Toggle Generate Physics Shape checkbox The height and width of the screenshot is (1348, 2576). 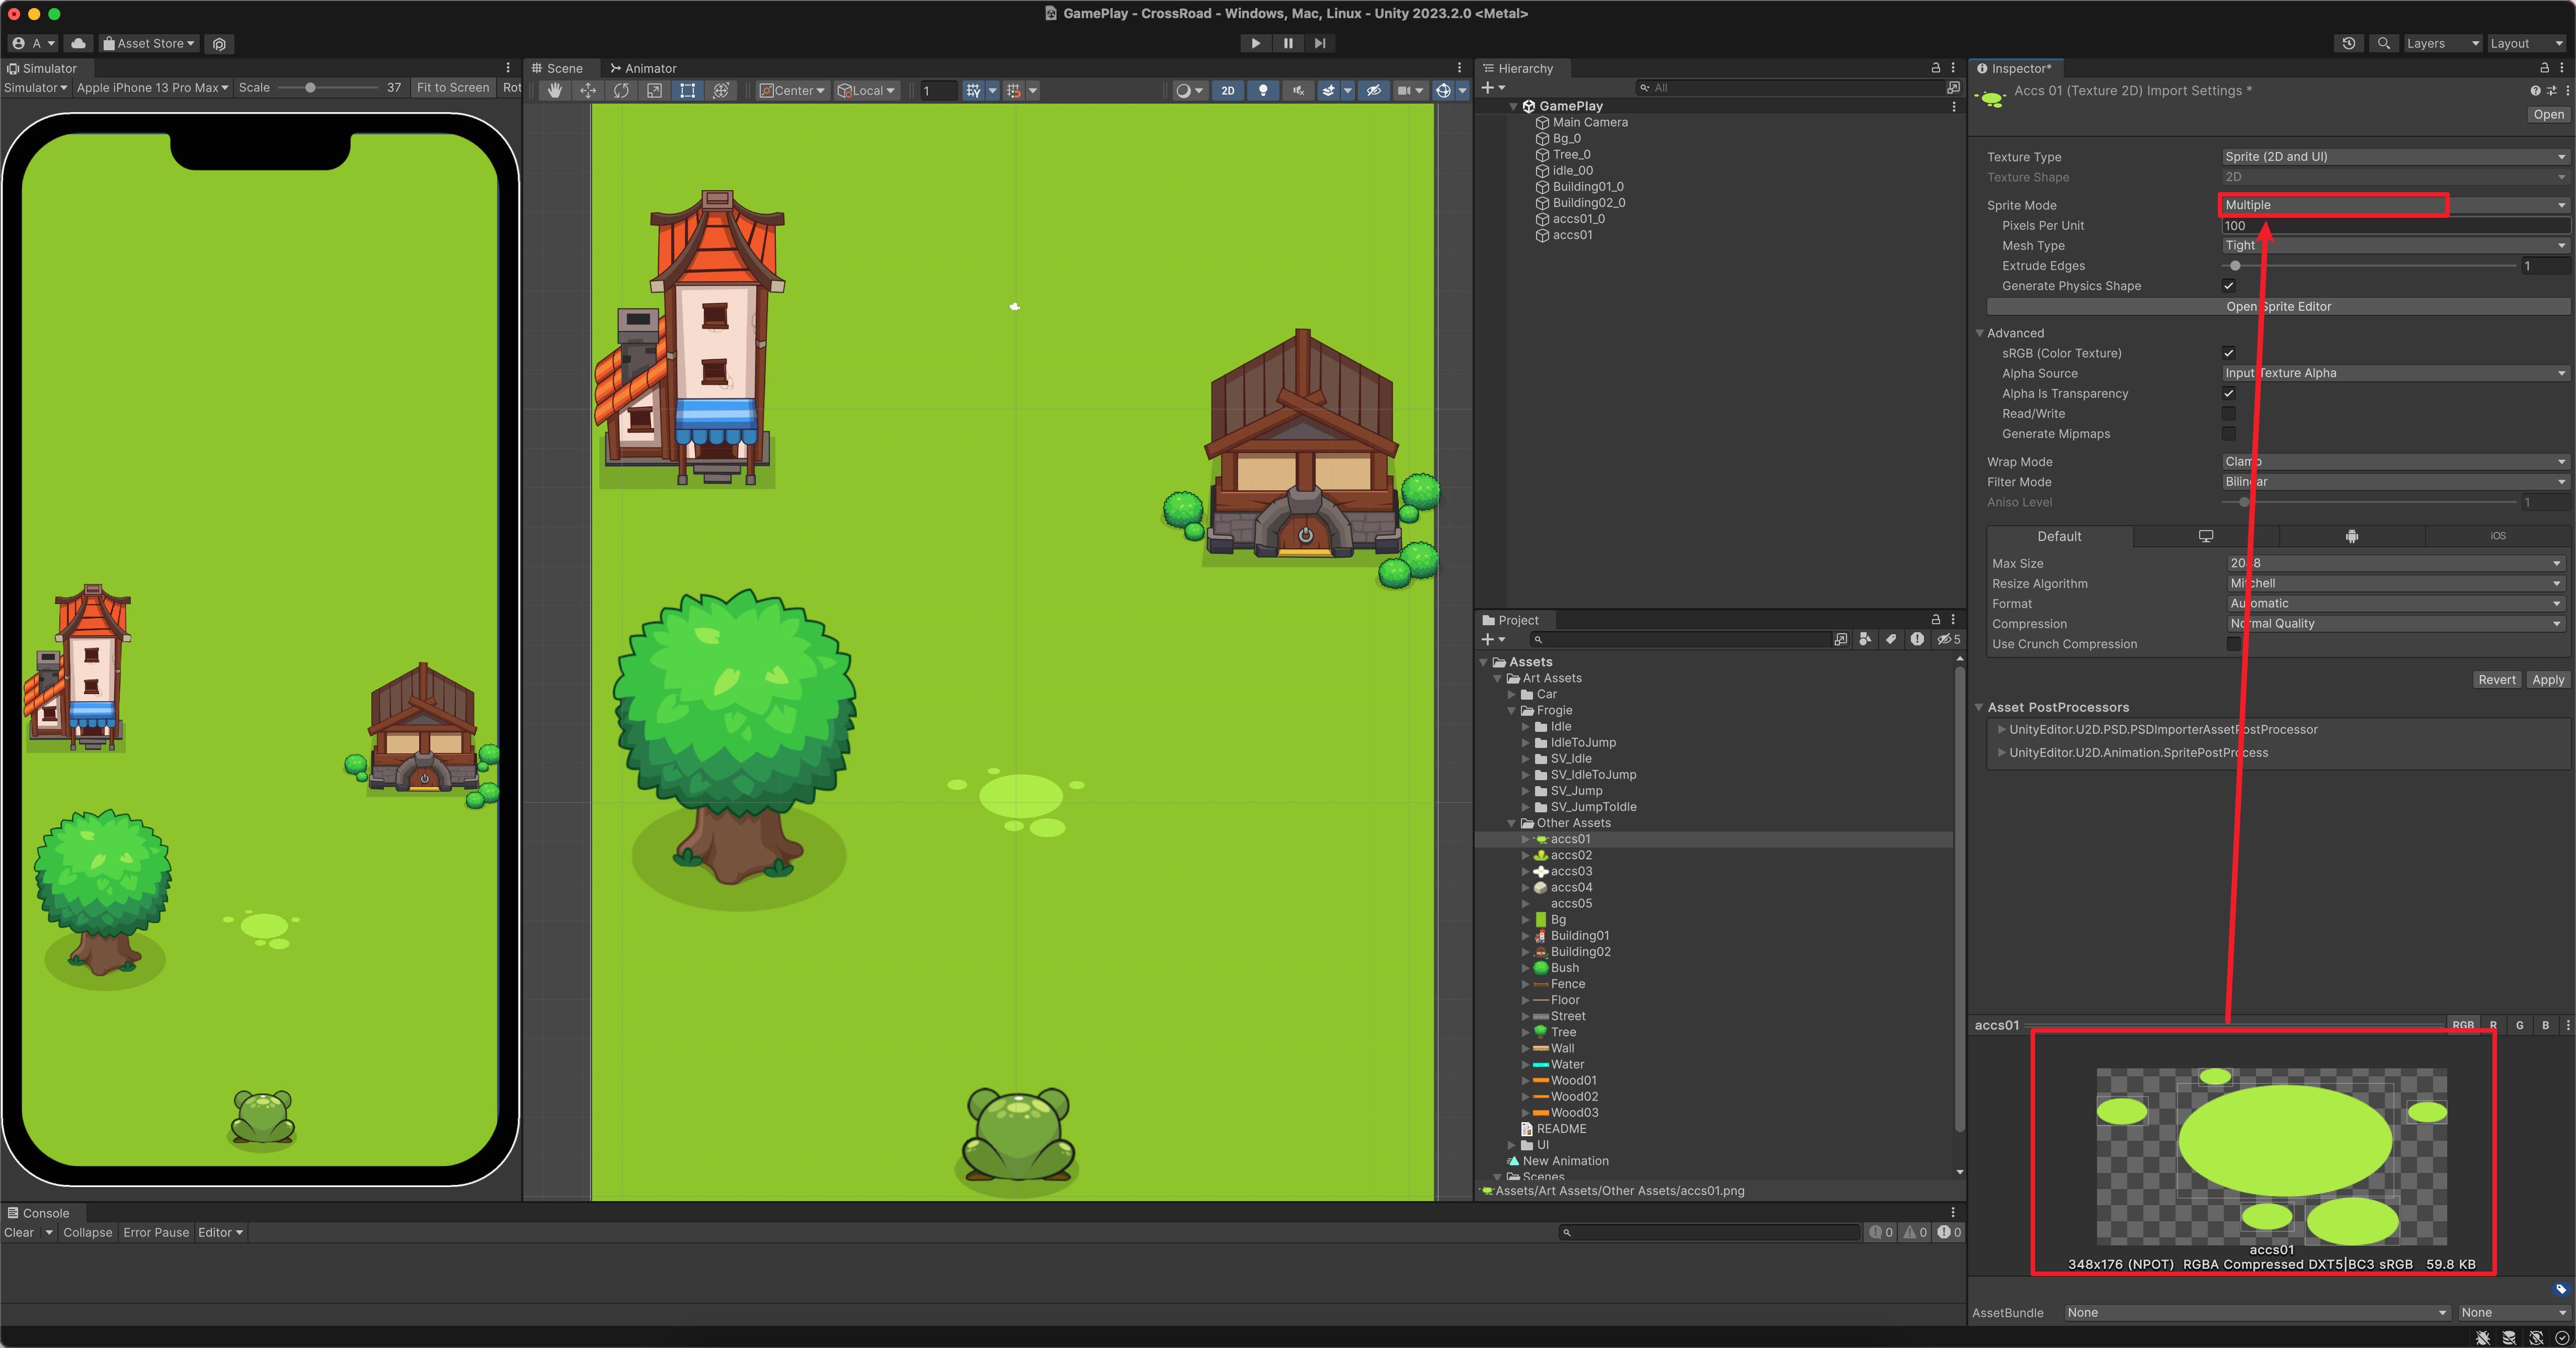point(2229,286)
